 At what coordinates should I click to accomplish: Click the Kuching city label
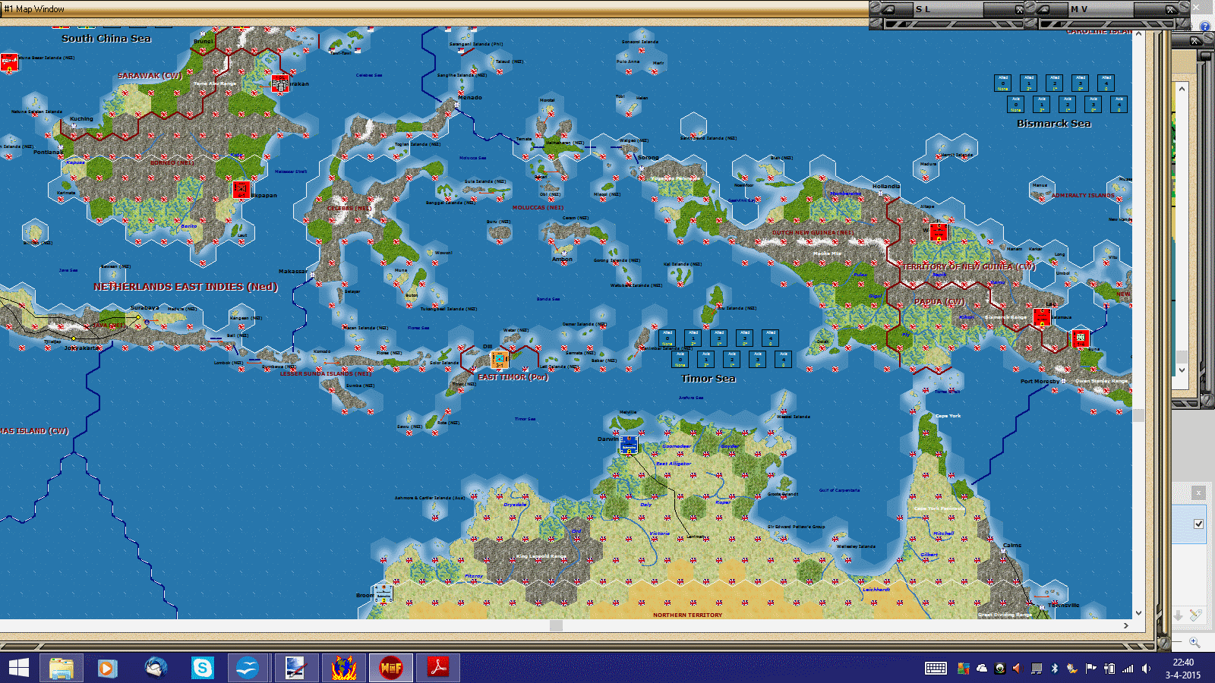pyautogui.click(x=81, y=119)
